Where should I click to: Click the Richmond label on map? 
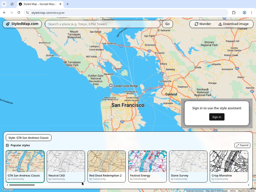tap(150, 45)
